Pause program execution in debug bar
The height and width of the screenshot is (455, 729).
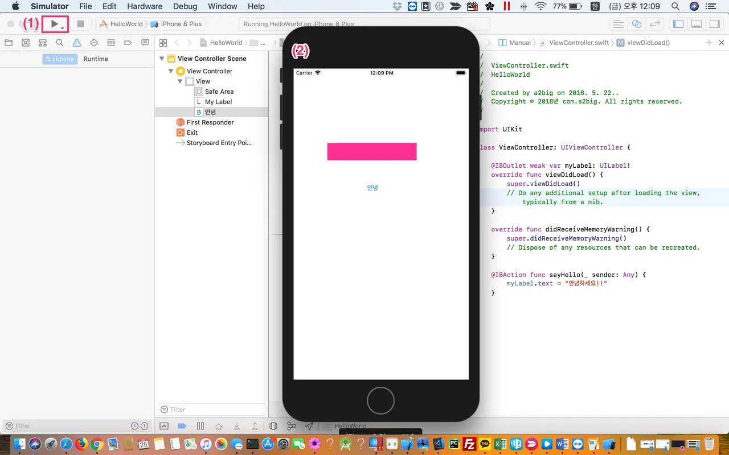pos(200,426)
